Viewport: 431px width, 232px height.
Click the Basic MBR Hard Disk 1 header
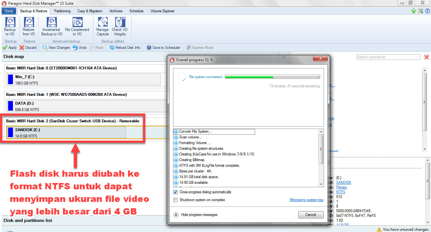point(66,95)
